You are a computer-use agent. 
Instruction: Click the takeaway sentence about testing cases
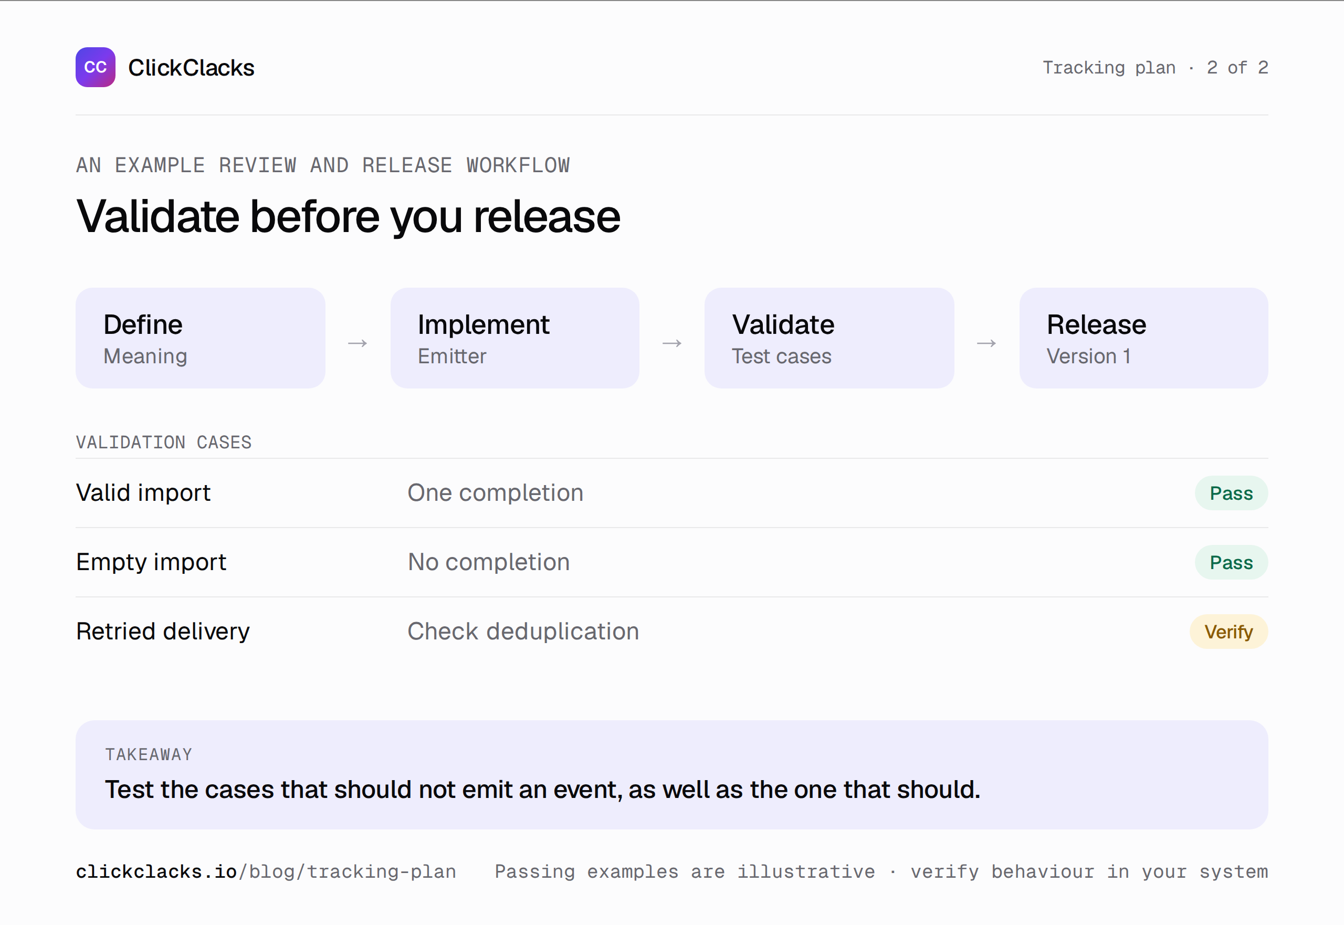click(542, 790)
